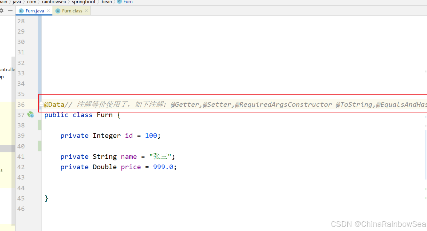This screenshot has height=231, width=427.
Task: Click line number 36 in the gutter
Action: (21, 104)
